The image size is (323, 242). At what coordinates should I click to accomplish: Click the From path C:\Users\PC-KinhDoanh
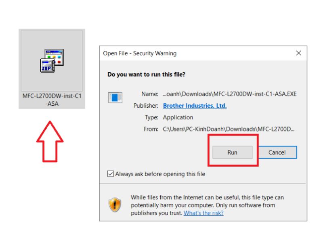click(229, 129)
